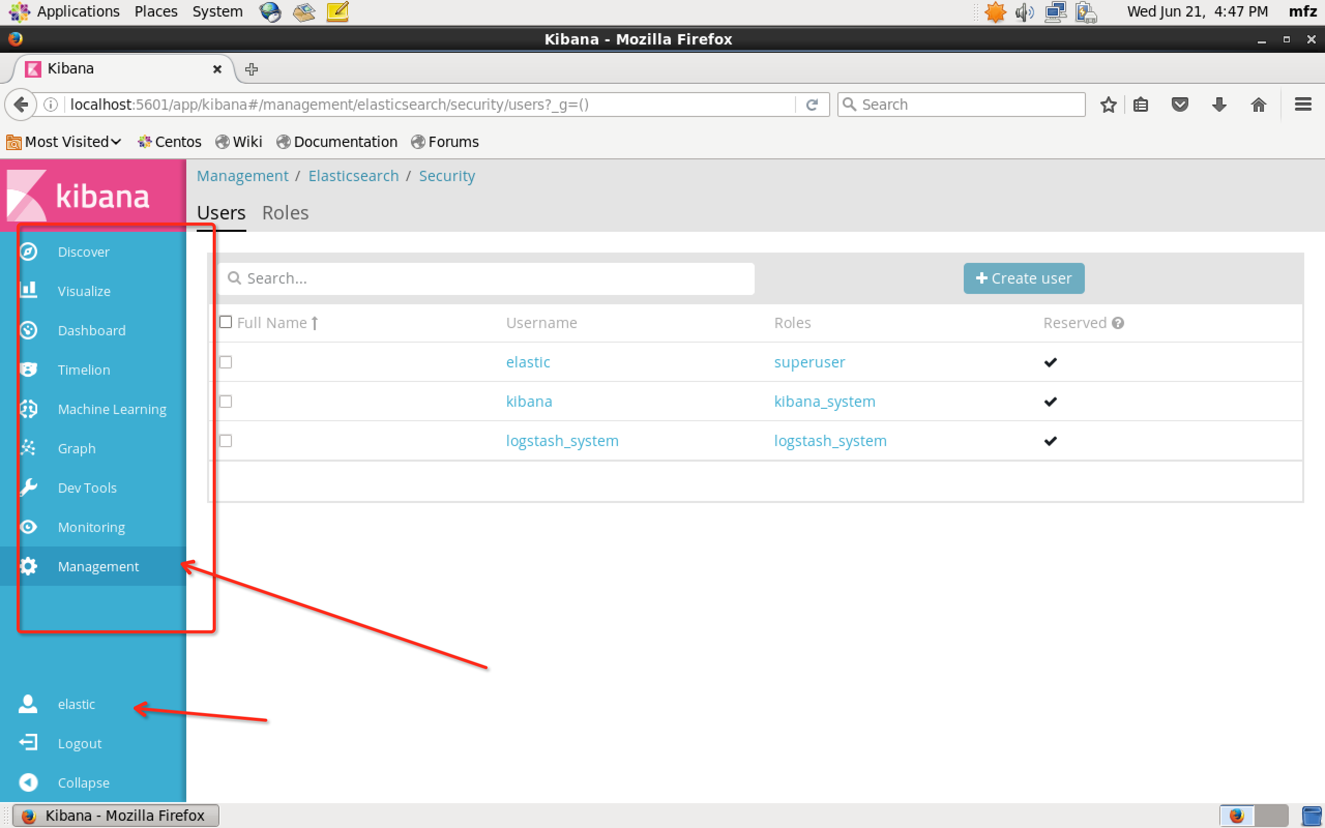This screenshot has width=1325, height=828.
Task: Reload the page with refresh icon
Action: click(x=812, y=104)
